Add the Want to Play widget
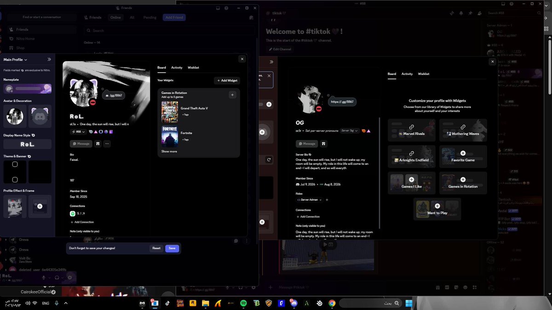Screen dimensions: 552x310 437,209
